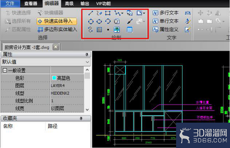Switch to the 查看器 tab
This screenshot has width=230, height=148.
[x=31, y=4]
